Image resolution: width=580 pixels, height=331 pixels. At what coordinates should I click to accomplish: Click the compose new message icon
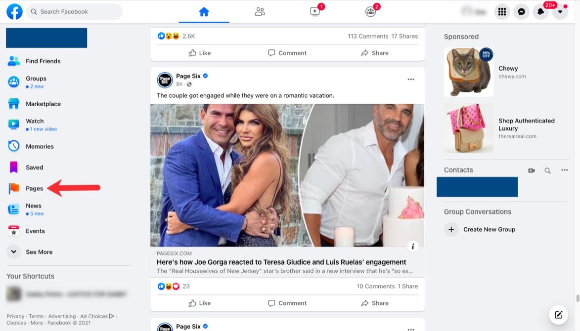tap(558, 315)
